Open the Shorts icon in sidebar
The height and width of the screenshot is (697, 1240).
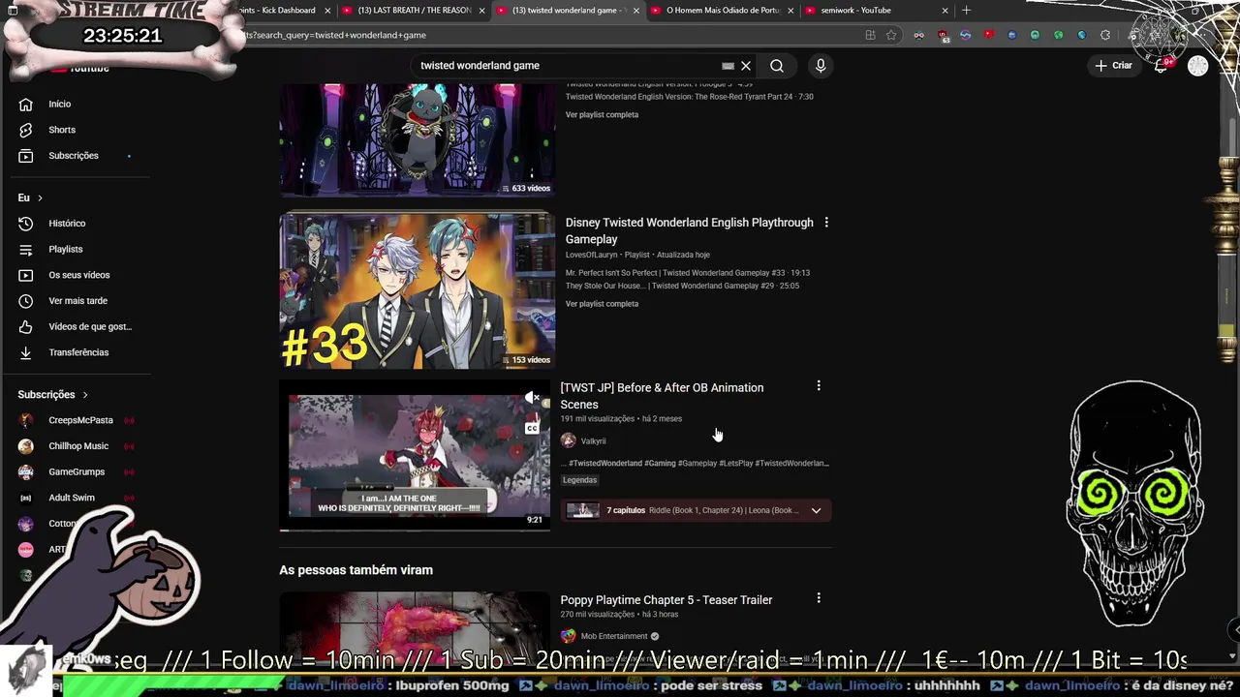26,130
